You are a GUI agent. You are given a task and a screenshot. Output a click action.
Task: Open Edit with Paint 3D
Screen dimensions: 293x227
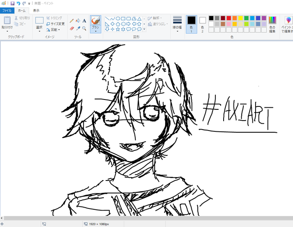click(x=288, y=23)
